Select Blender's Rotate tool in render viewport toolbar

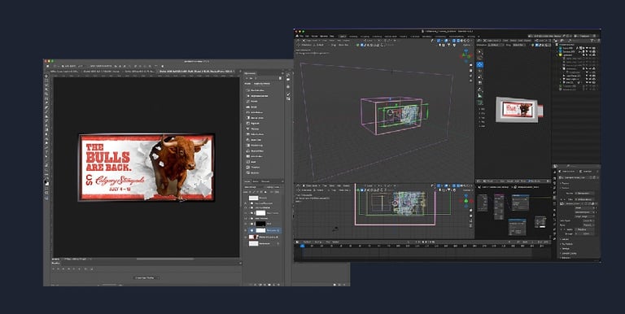pos(480,71)
